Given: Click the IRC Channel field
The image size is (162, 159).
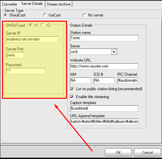Looking at the screenshot, I should coord(128,81).
